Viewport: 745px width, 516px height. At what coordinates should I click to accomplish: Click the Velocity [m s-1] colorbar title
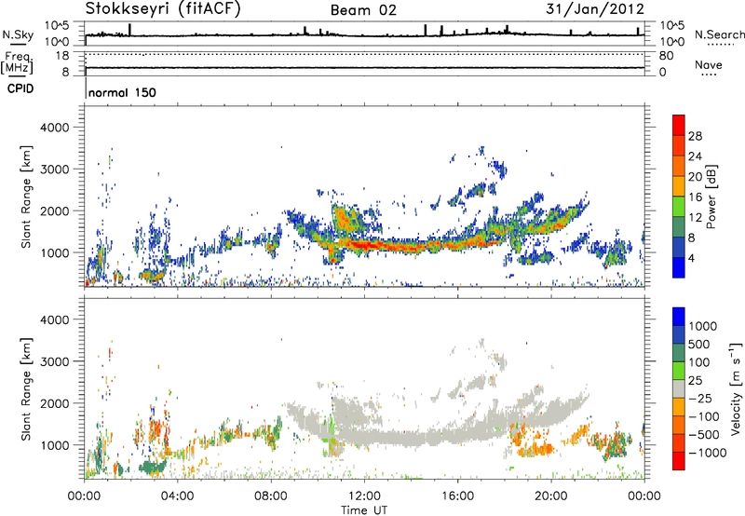(736, 388)
